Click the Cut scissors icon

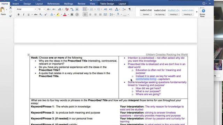[x=10, y=8]
